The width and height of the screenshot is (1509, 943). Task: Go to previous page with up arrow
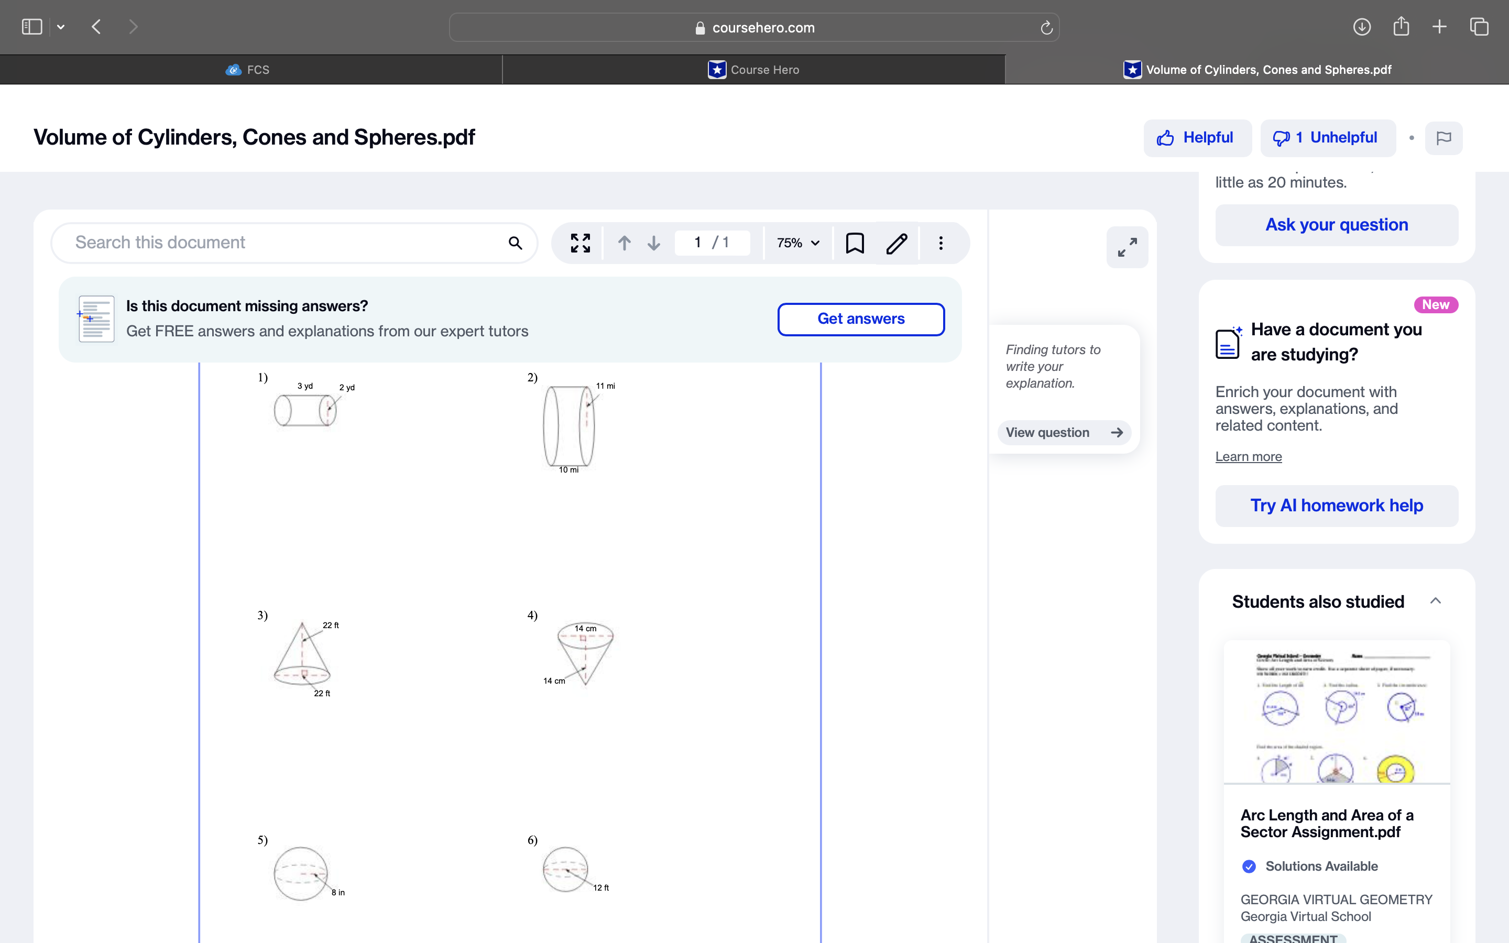point(624,243)
